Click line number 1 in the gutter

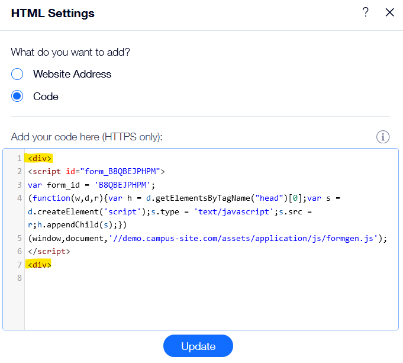tap(20, 158)
